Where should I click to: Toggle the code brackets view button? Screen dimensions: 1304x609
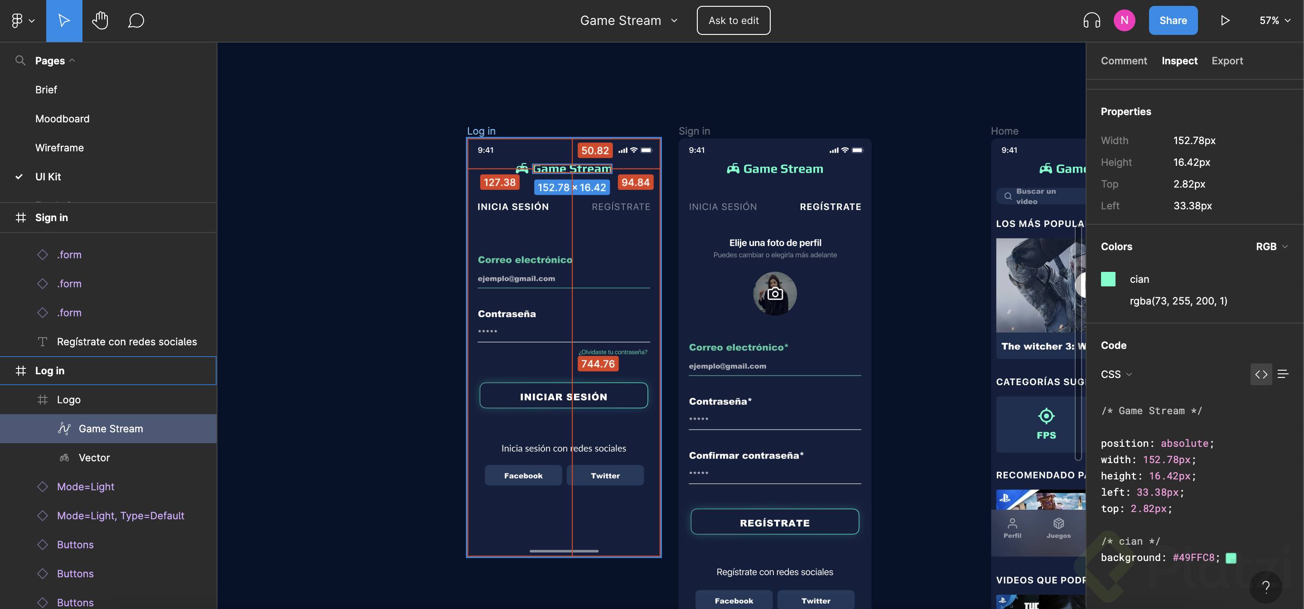pos(1261,374)
